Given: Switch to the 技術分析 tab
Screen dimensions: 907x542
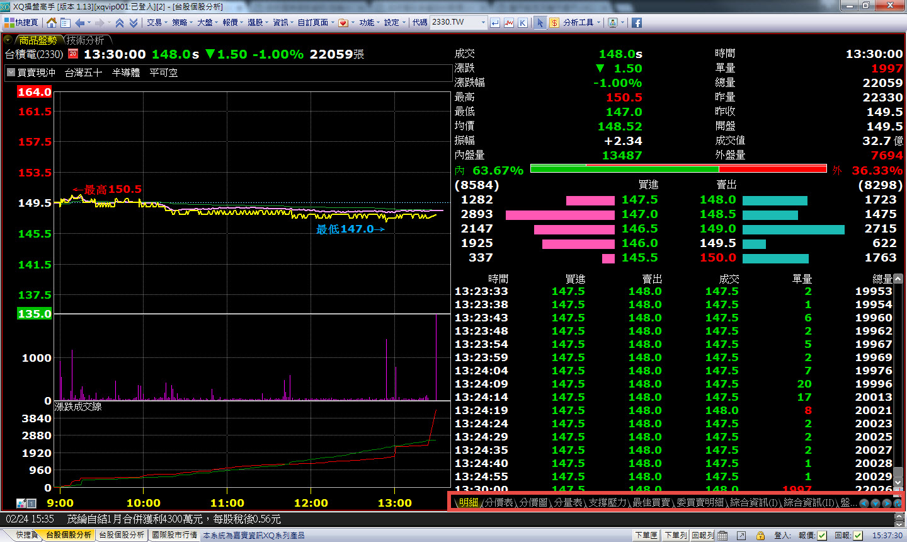Looking at the screenshot, I should [86, 40].
